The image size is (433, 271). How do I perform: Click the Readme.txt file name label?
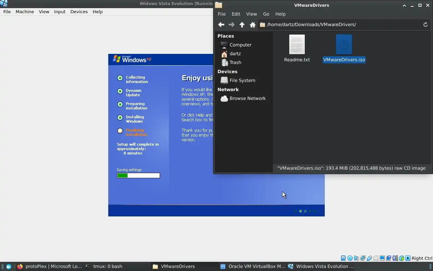click(x=297, y=60)
